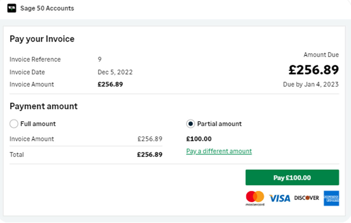Click the Due by Jan 4, 2023 text
Image resolution: width=351 pixels, height=223 pixels.
tap(311, 85)
